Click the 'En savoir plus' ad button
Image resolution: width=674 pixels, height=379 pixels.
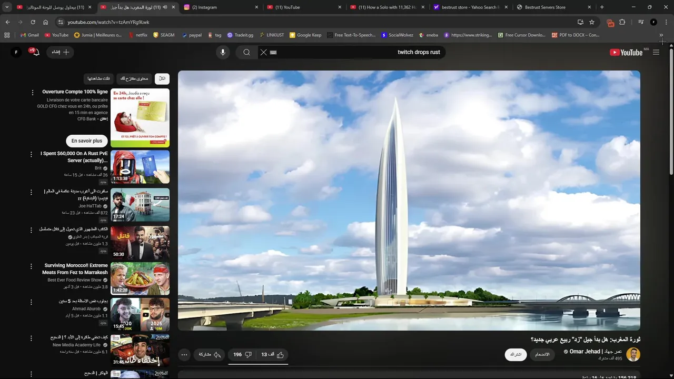pyautogui.click(x=87, y=141)
